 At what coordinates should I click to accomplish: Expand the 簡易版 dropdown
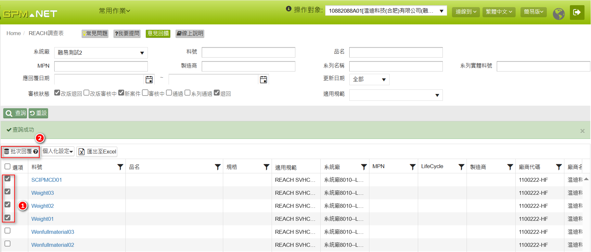pyautogui.click(x=533, y=12)
